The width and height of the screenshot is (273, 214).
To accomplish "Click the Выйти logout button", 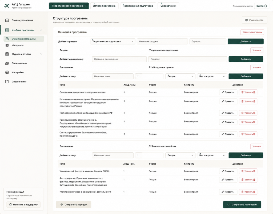I will (x=262, y=6).
